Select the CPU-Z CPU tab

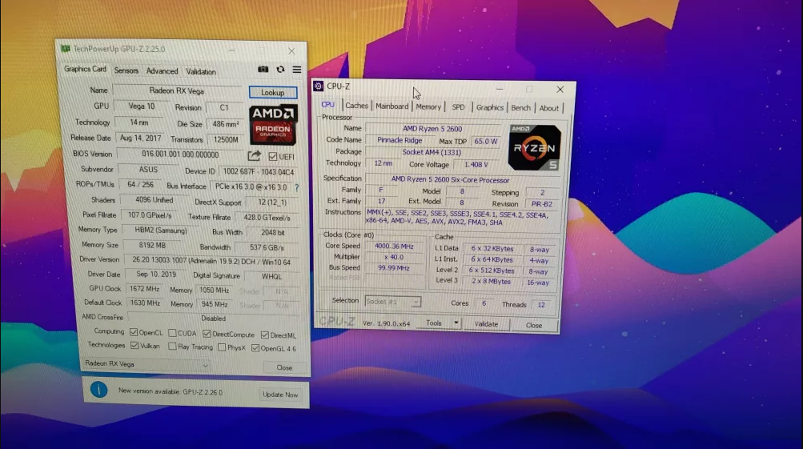[x=327, y=104]
